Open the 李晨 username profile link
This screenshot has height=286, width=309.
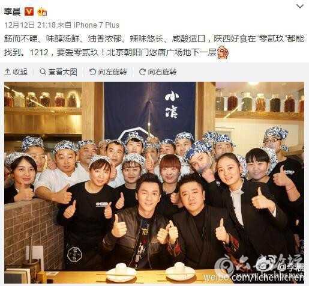pyautogui.click(x=12, y=11)
